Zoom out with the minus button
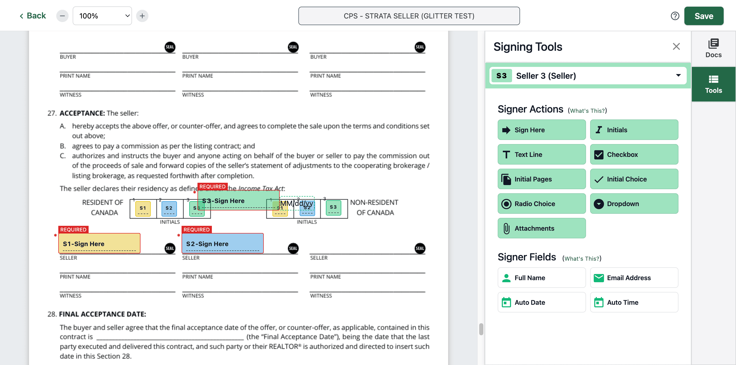Screen dimensions: 736x365 pyautogui.click(x=62, y=16)
